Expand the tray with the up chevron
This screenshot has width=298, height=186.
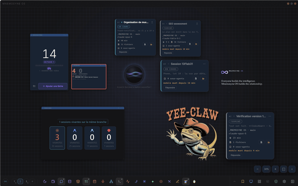pos(234,181)
